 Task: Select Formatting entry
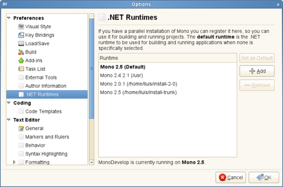(38, 162)
